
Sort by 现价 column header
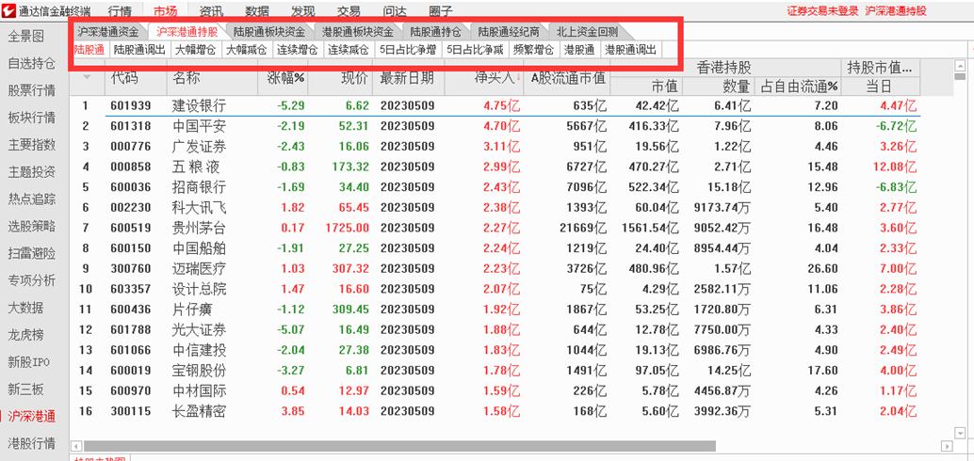click(x=354, y=77)
